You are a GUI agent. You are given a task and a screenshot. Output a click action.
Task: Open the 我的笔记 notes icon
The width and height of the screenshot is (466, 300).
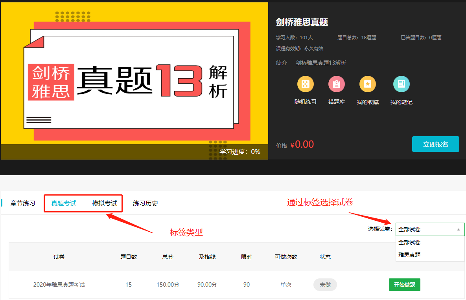401,84
